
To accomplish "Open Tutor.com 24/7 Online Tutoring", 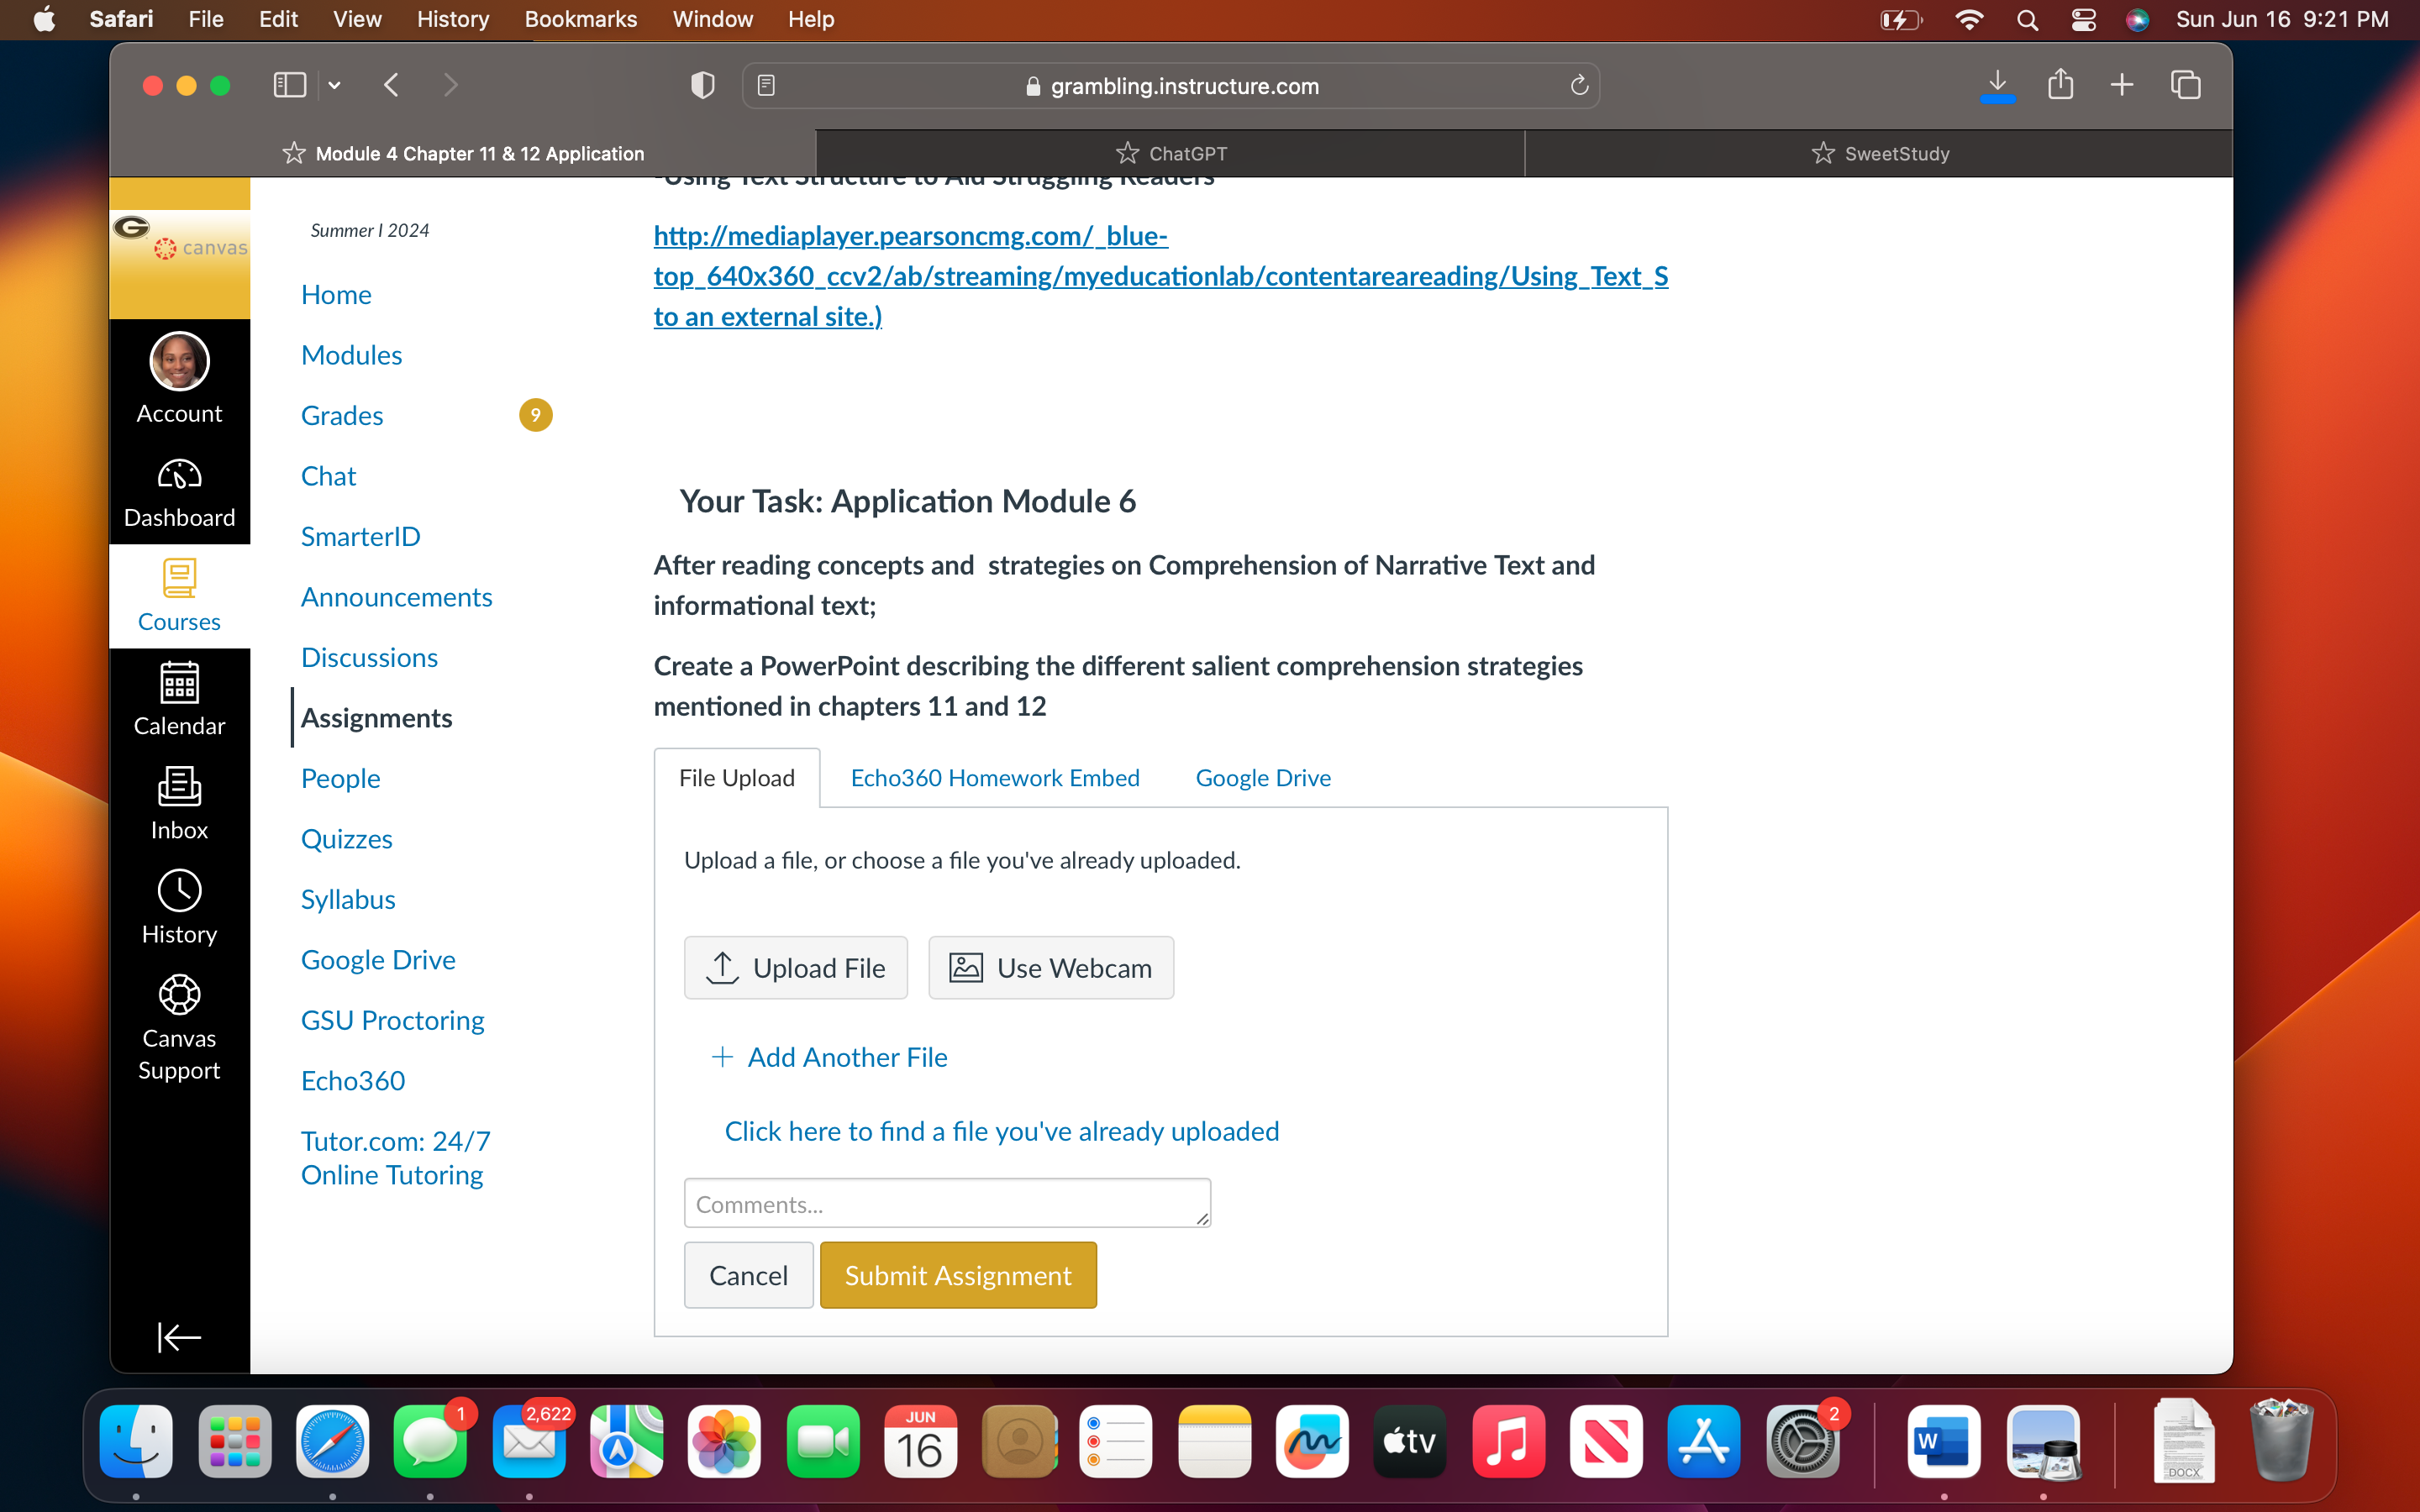I will coord(396,1158).
